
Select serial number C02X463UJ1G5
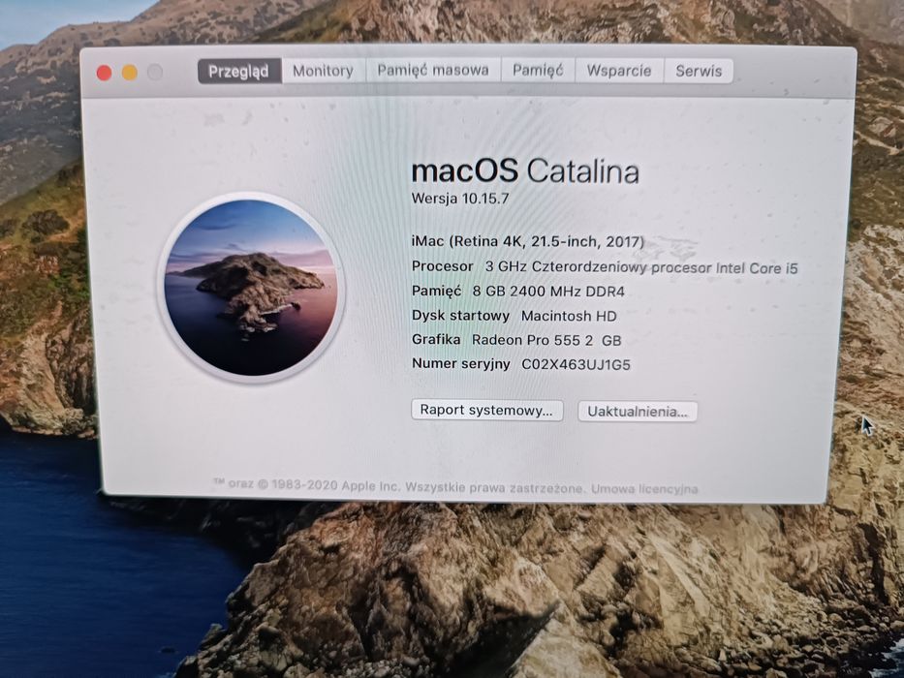(576, 364)
